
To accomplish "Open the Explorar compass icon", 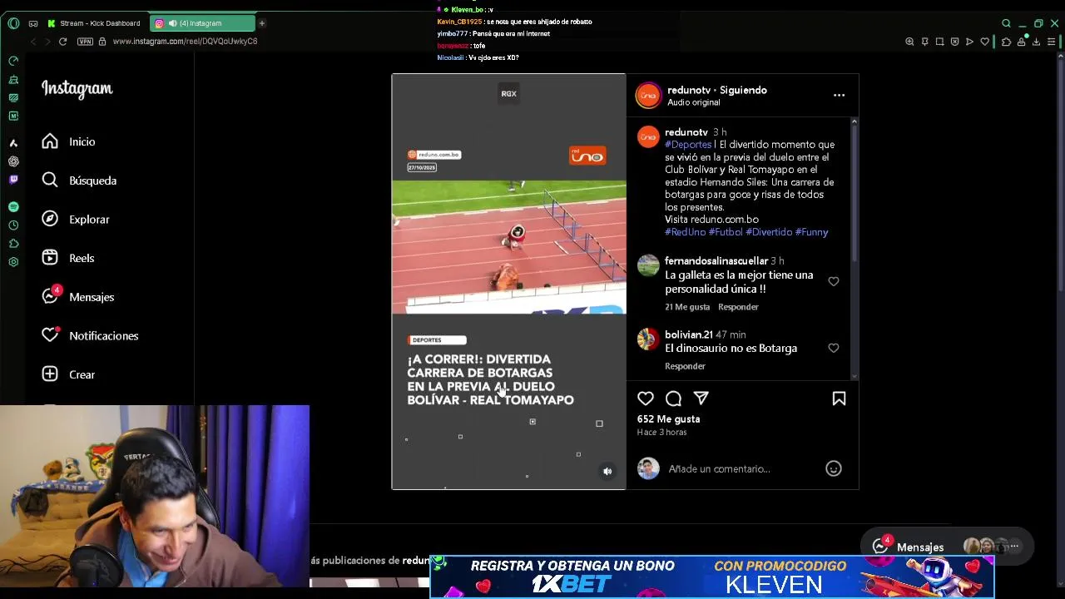I will (x=50, y=219).
